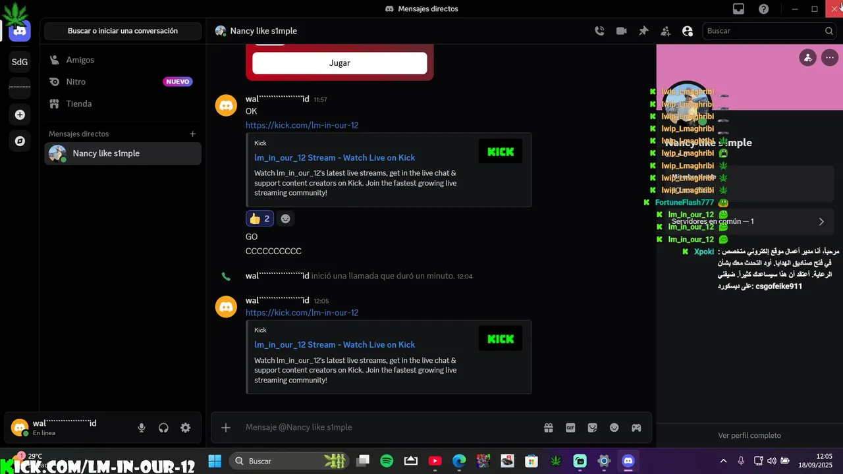Open Windows Start menu

tap(215, 461)
